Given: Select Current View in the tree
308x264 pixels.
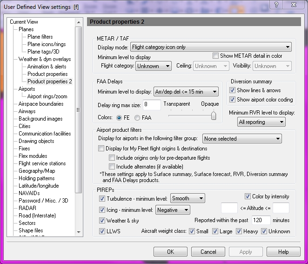Looking at the screenshot, I should click(x=24, y=22).
